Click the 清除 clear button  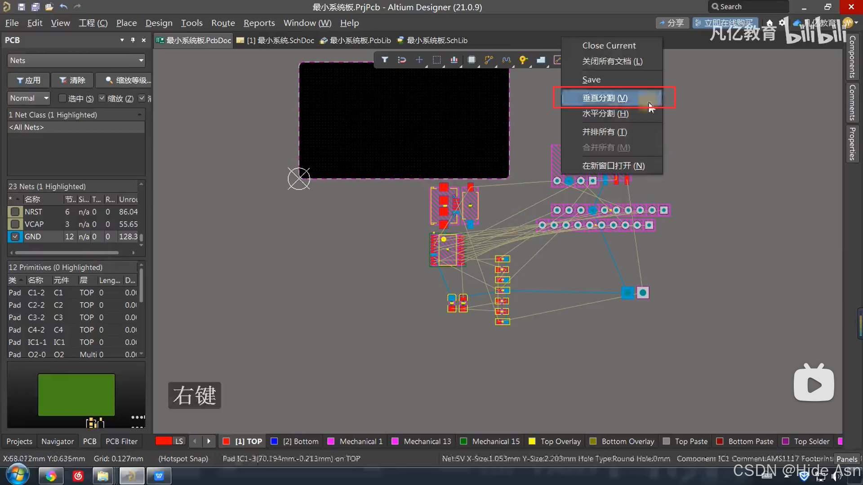[x=72, y=80]
